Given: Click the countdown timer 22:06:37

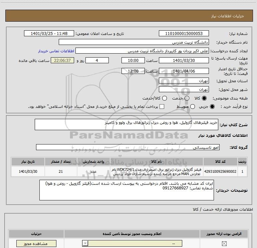Looking at the screenshot, I should (62, 60).
